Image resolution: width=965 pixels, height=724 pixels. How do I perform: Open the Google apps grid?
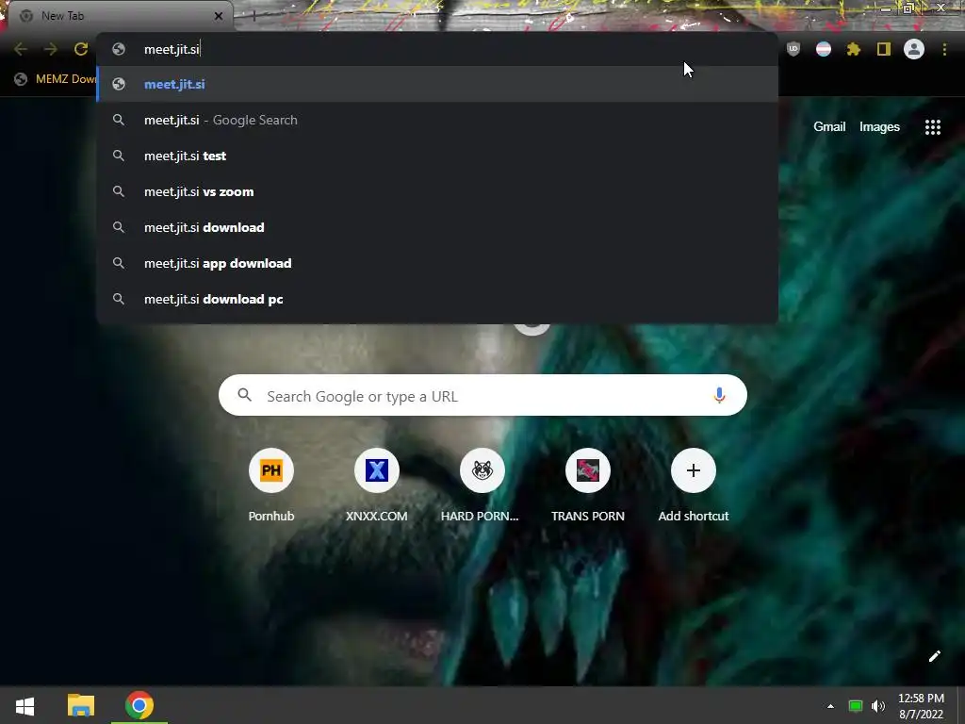(x=932, y=127)
